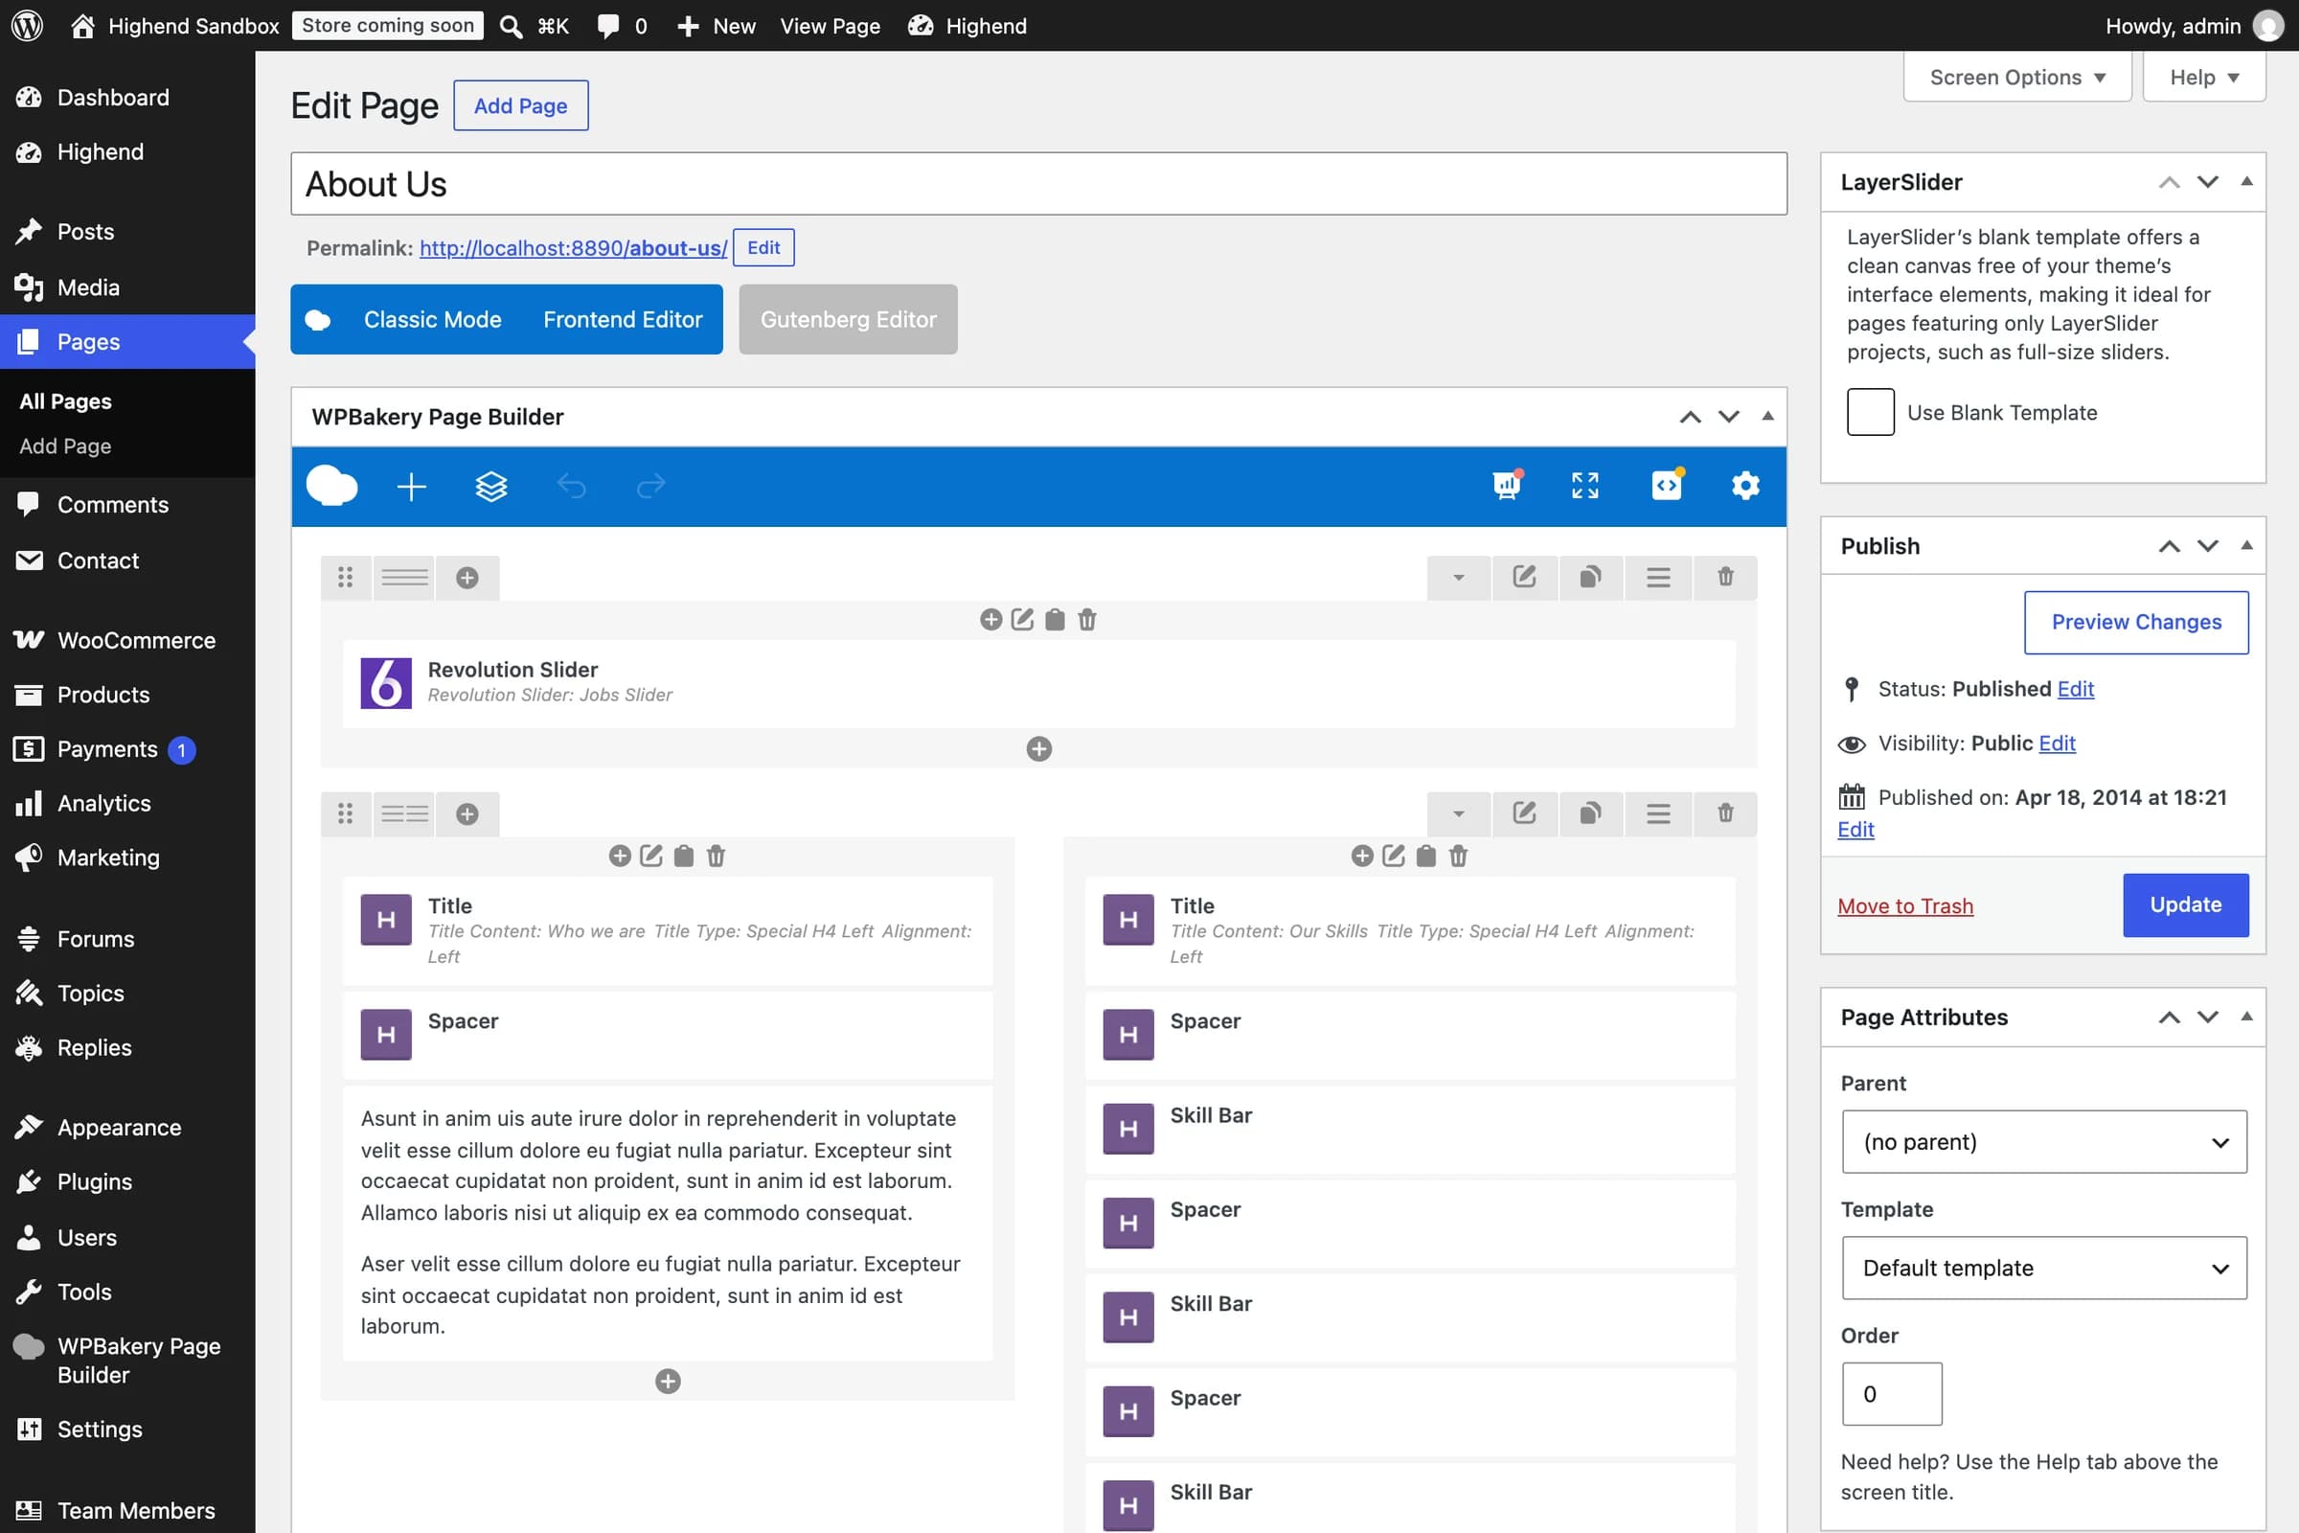The height and width of the screenshot is (1533, 2299).
Task: Collapse the LayerSlider panel
Action: pos(2246,182)
